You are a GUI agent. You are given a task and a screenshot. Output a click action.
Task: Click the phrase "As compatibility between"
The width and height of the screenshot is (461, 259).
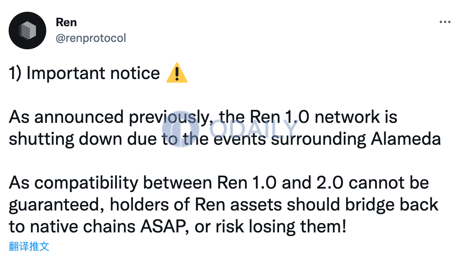(x=110, y=183)
